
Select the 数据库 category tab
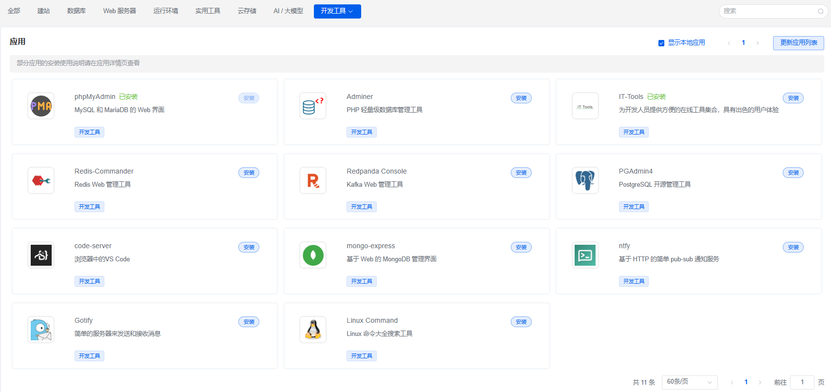(77, 11)
